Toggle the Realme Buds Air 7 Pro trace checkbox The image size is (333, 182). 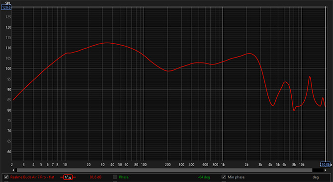click(6, 177)
